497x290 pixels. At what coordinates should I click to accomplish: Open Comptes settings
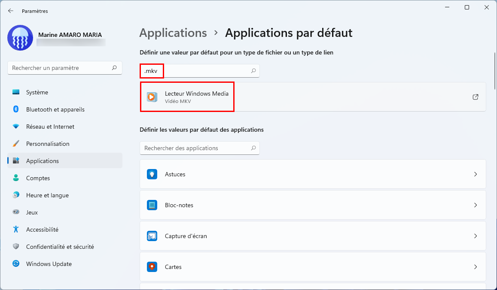65,178
